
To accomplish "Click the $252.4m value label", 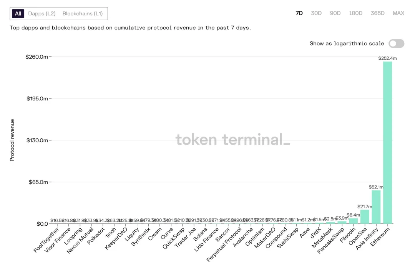I will [x=387, y=58].
